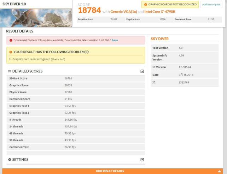Click 'Graphics card is not recognized' problem text

click(31, 59)
